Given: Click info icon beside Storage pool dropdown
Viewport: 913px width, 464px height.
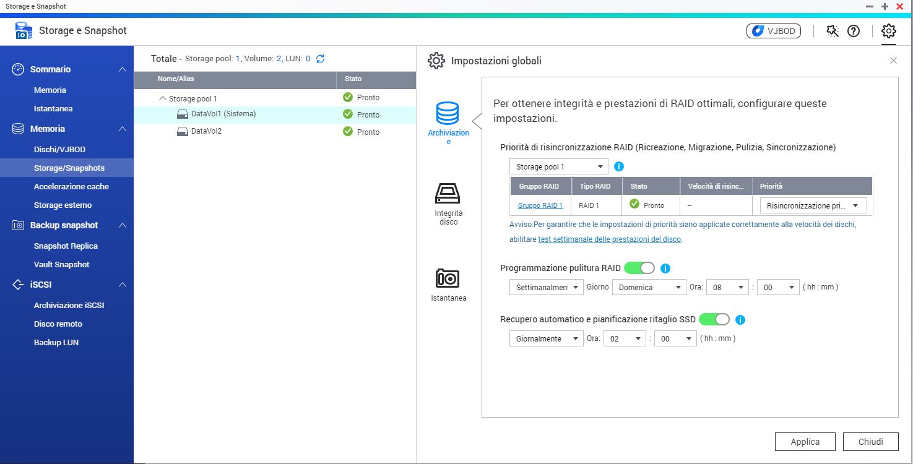Looking at the screenshot, I should (618, 166).
